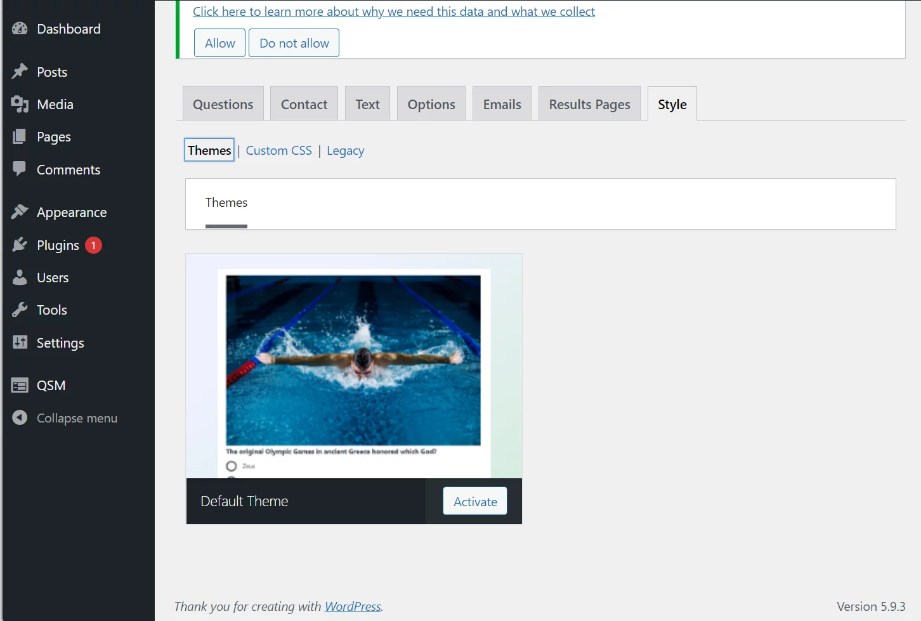Open the Media library icon

20,104
